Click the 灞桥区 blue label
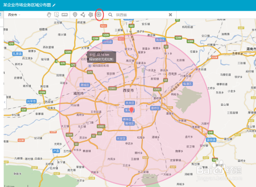The image size is (256, 187). pos(155,108)
